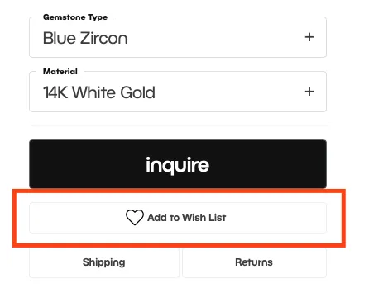Click the Returns label text

254,262
